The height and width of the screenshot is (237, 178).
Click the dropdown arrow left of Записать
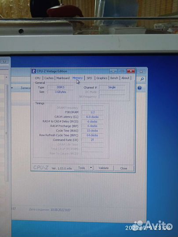12,88
